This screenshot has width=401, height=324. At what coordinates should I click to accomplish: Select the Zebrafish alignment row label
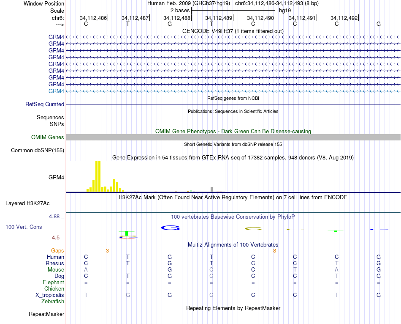(x=52, y=302)
